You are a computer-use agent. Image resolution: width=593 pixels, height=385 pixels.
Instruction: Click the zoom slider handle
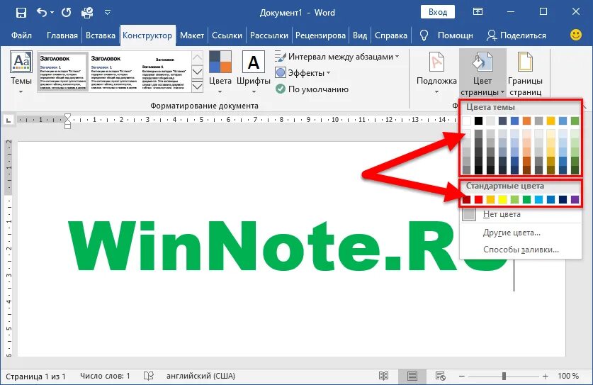click(x=504, y=376)
